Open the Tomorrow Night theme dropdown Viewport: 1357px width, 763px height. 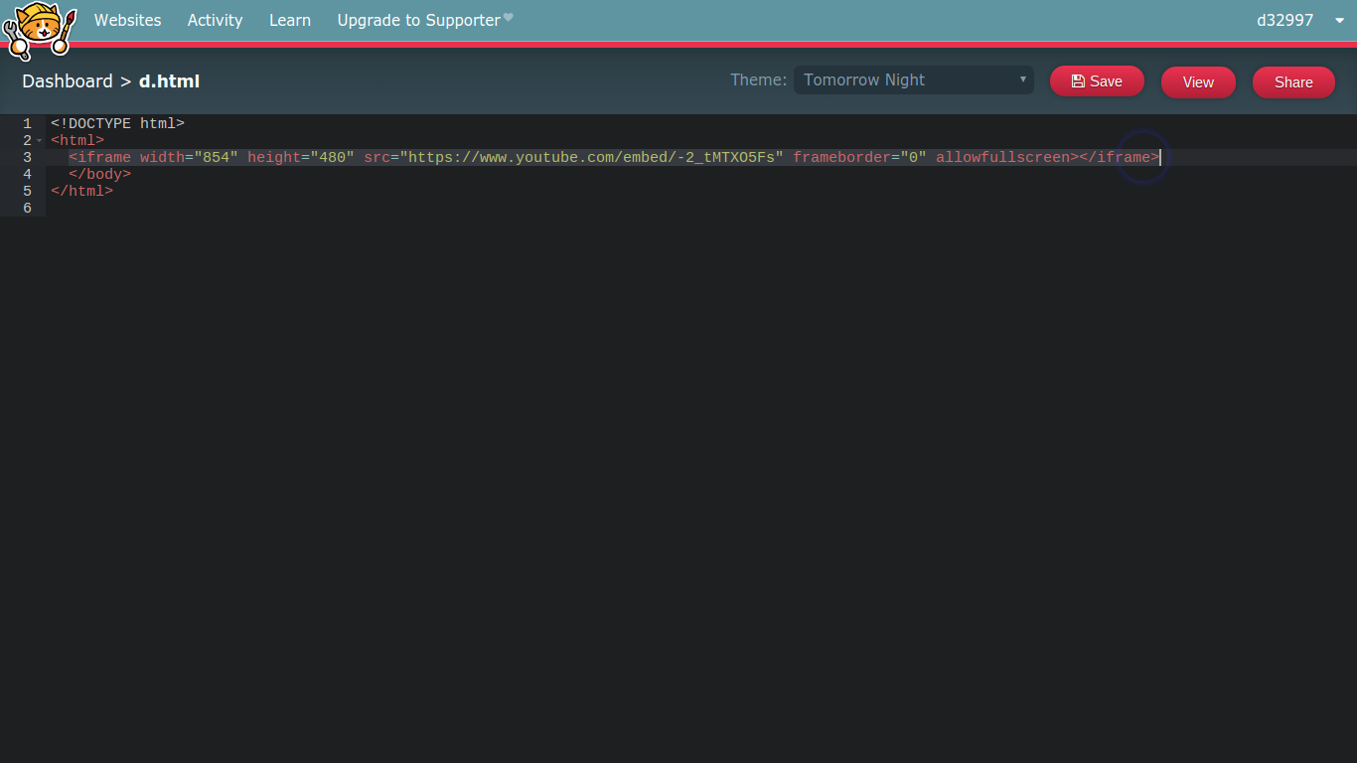pyautogui.click(x=913, y=80)
